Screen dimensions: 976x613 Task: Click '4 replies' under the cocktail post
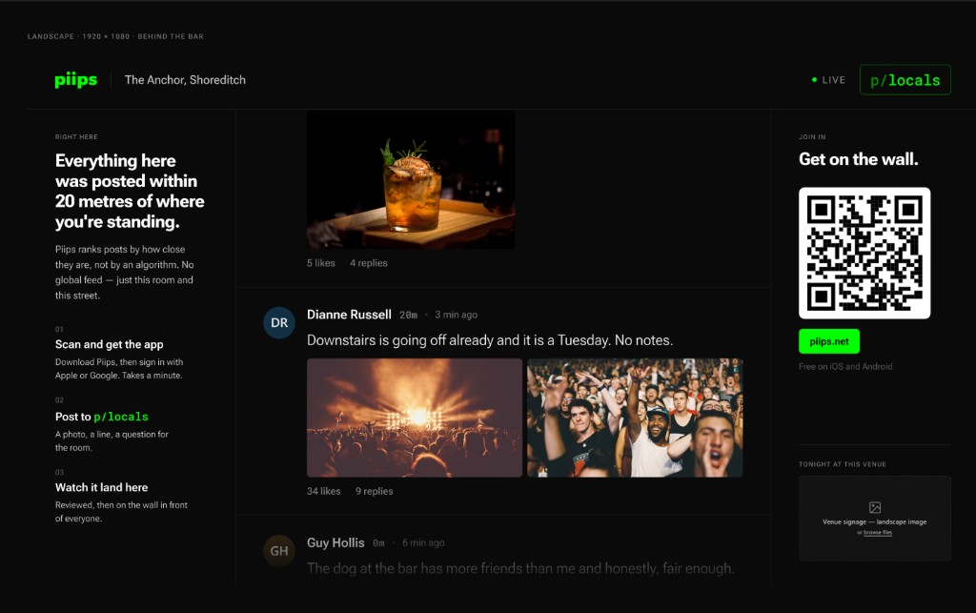point(369,263)
